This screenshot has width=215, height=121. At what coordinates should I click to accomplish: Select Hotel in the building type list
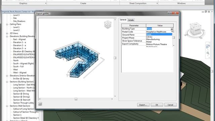coord(159,34)
